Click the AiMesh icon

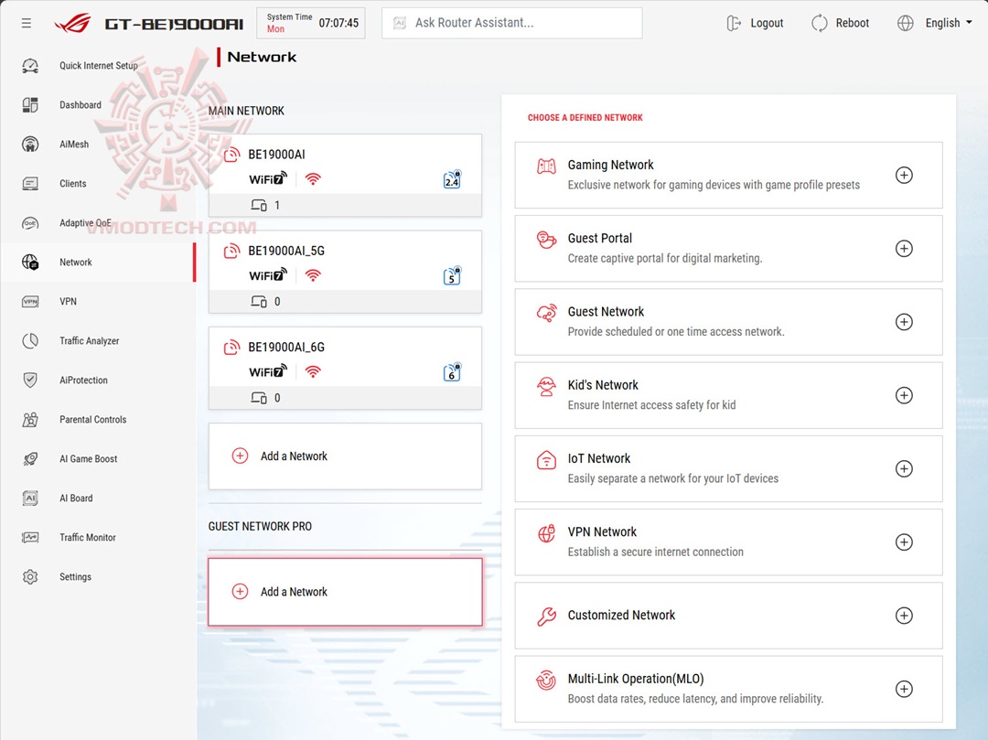pyautogui.click(x=29, y=145)
